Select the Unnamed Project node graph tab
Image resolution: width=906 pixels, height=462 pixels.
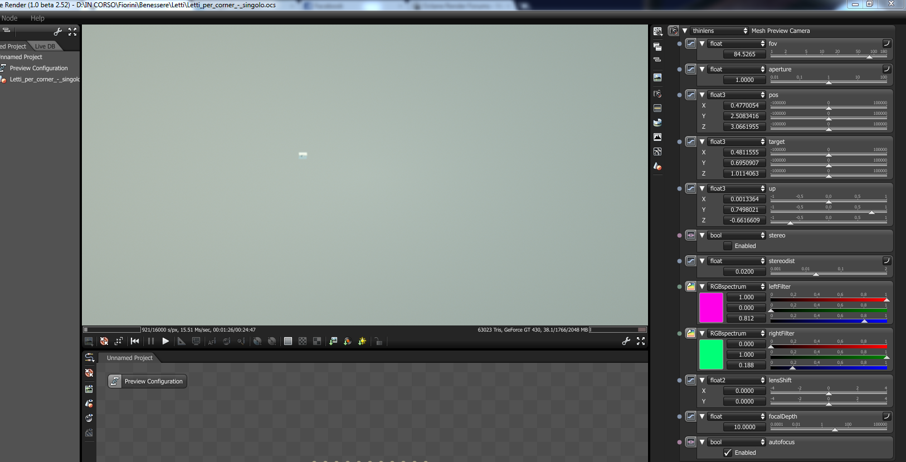(130, 358)
